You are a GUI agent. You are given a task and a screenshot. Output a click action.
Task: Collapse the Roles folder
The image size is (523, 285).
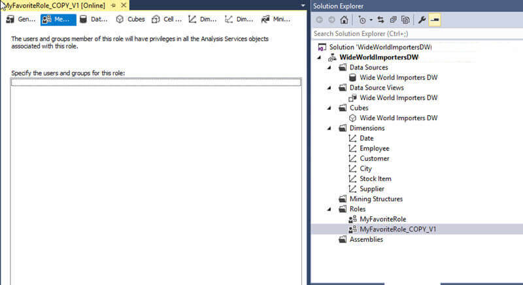coord(329,209)
